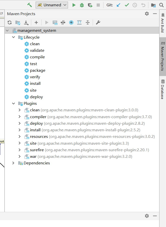
Task: Select the Plugins folder label
Action: click(30, 104)
